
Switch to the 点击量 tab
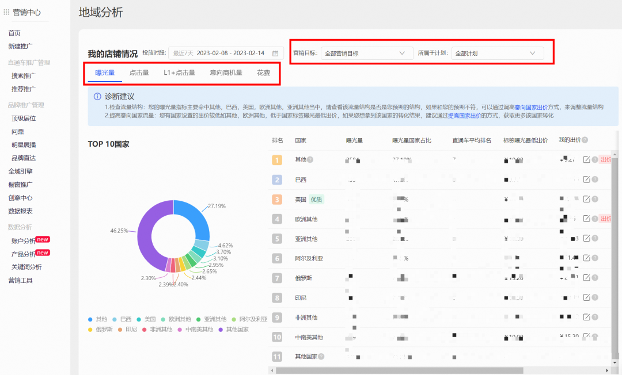[x=139, y=73]
